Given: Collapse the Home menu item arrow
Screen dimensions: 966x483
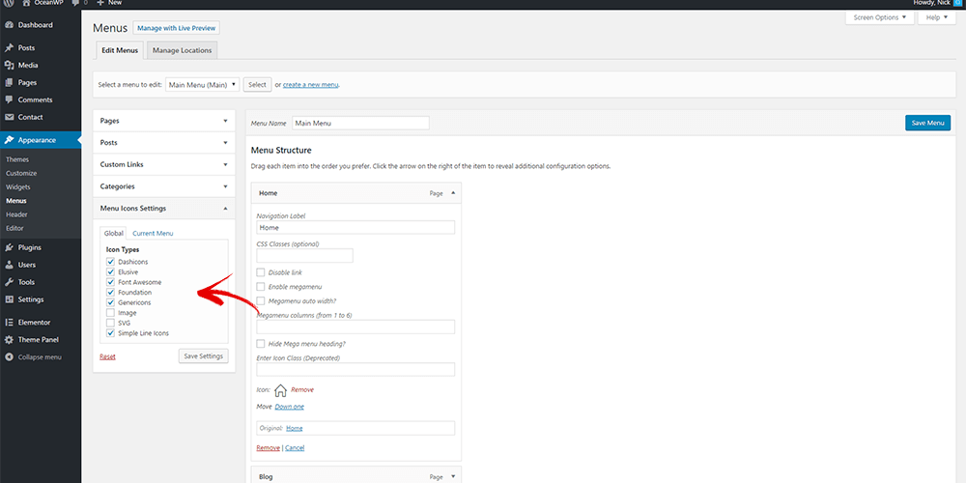Looking at the screenshot, I should 453,193.
